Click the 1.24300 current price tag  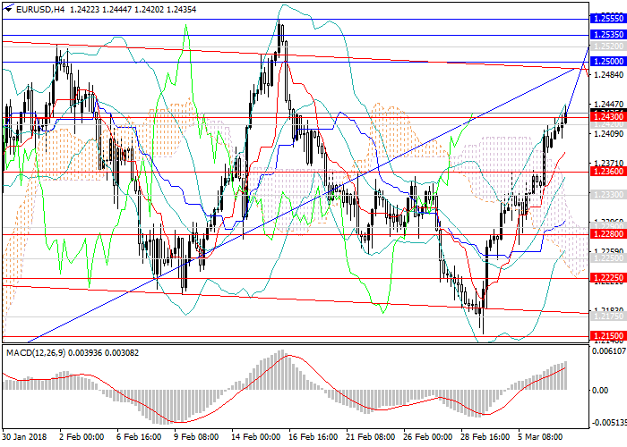click(606, 117)
